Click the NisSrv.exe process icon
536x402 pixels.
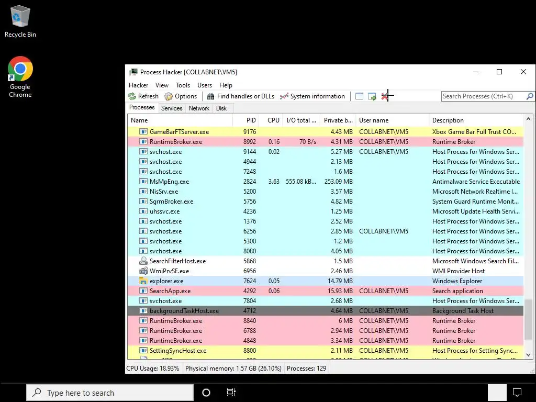pos(143,192)
